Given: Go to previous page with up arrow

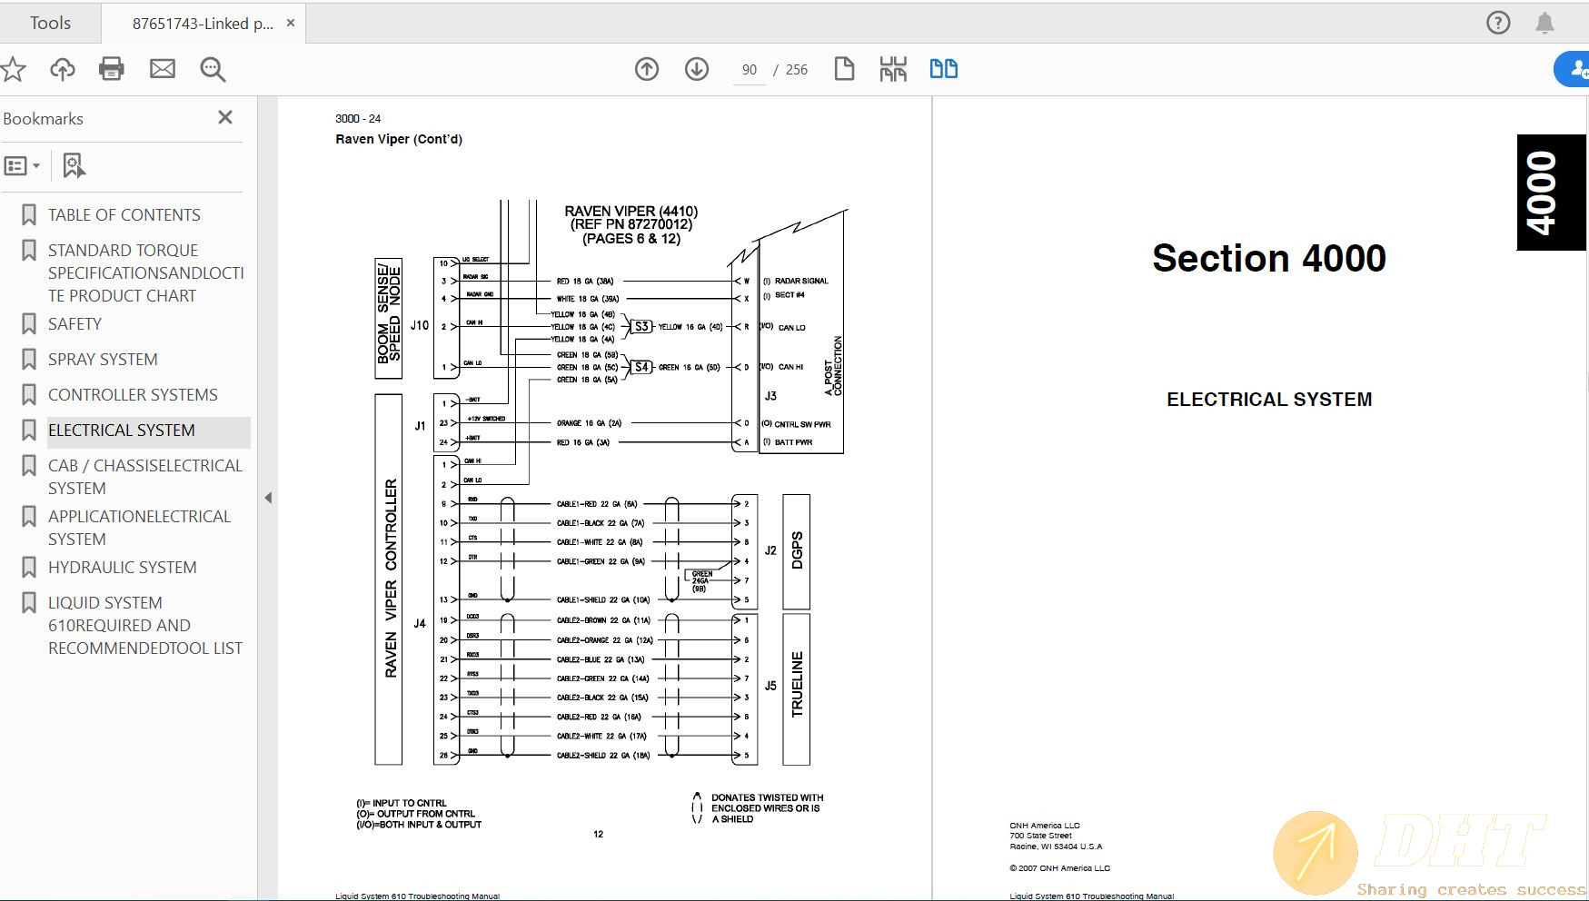Looking at the screenshot, I should point(647,68).
